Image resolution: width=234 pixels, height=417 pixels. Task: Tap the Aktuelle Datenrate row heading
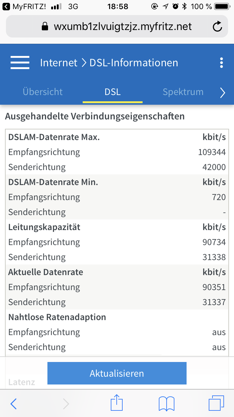click(46, 272)
